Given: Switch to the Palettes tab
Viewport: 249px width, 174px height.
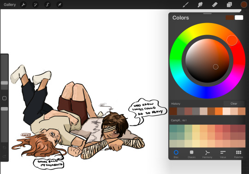Looking at the screenshot, I should pyautogui.click(x=238, y=154).
